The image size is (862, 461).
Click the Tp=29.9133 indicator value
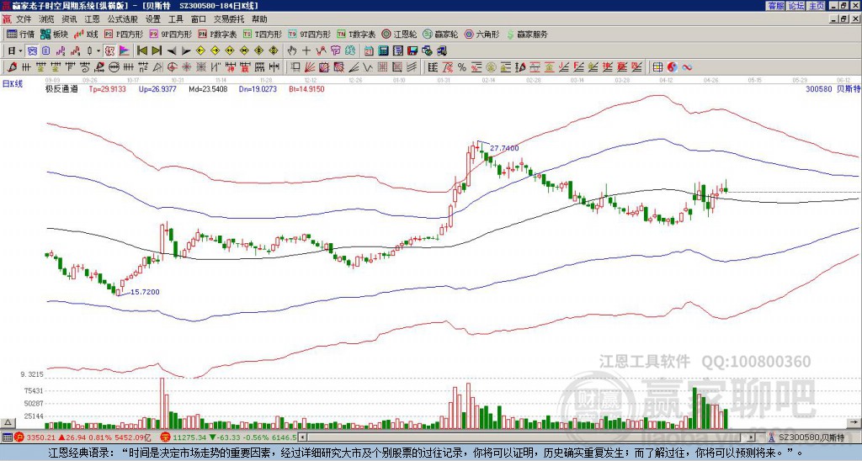107,88
